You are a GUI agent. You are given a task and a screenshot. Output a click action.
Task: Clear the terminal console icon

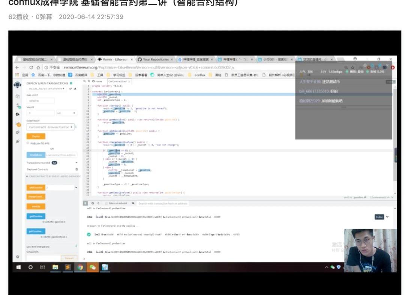(x=93, y=203)
